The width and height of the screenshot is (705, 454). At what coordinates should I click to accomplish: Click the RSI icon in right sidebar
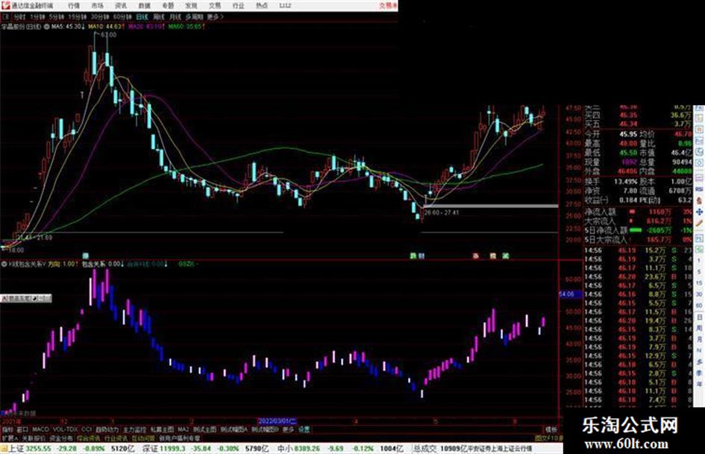click(699, 189)
